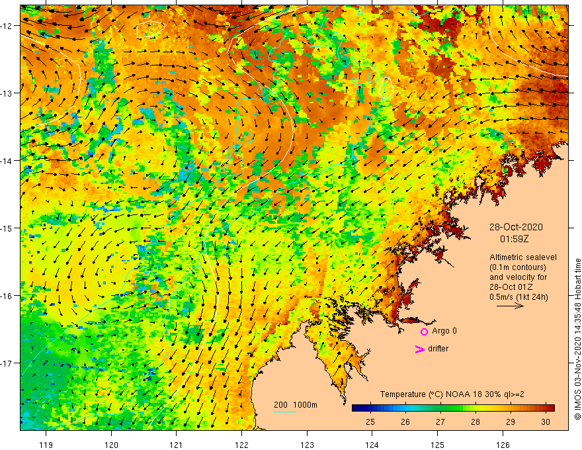Click the '01:59Z' time label
The width and height of the screenshot is (582, 450).
pyautogui.click(x=514, y=239)
